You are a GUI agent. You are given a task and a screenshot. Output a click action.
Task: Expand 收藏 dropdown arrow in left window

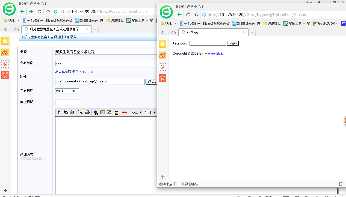click(18, 20)
